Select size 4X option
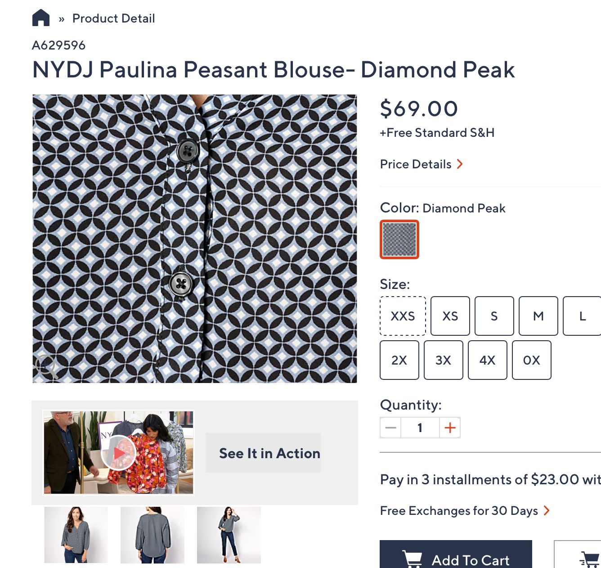Image resolution: width=601 pixels, height=568 pixels. [x=487, y=360]
